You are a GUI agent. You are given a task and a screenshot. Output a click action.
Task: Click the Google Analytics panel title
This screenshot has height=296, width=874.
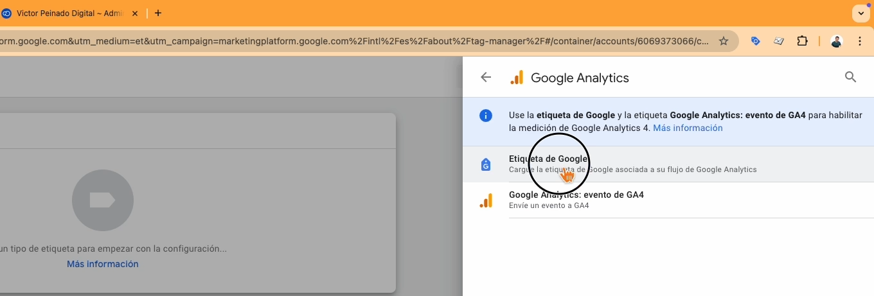tap(580, 78)
